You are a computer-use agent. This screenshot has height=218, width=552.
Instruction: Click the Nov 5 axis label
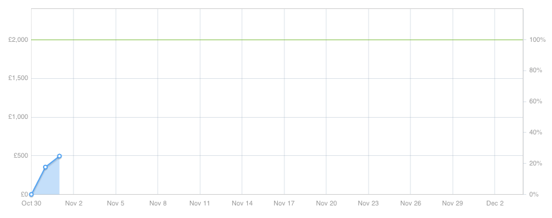click(x=115, y=203)
